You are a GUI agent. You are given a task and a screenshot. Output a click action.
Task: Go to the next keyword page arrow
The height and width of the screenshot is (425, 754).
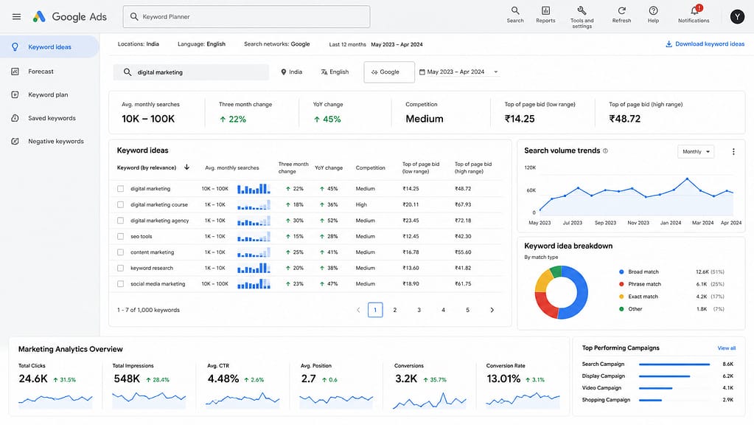click(x=492, y=310)
